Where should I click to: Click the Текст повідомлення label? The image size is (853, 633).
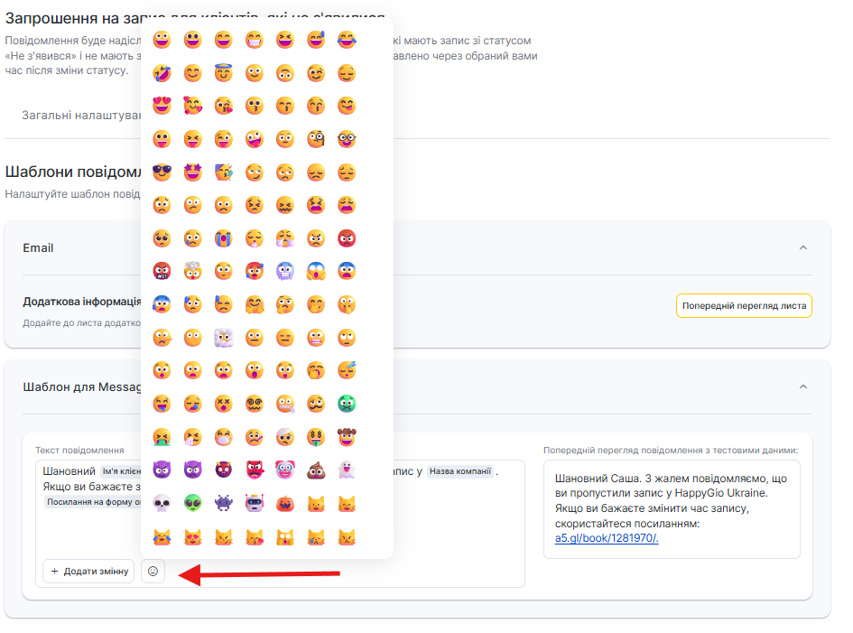click(x=79, y=450)
